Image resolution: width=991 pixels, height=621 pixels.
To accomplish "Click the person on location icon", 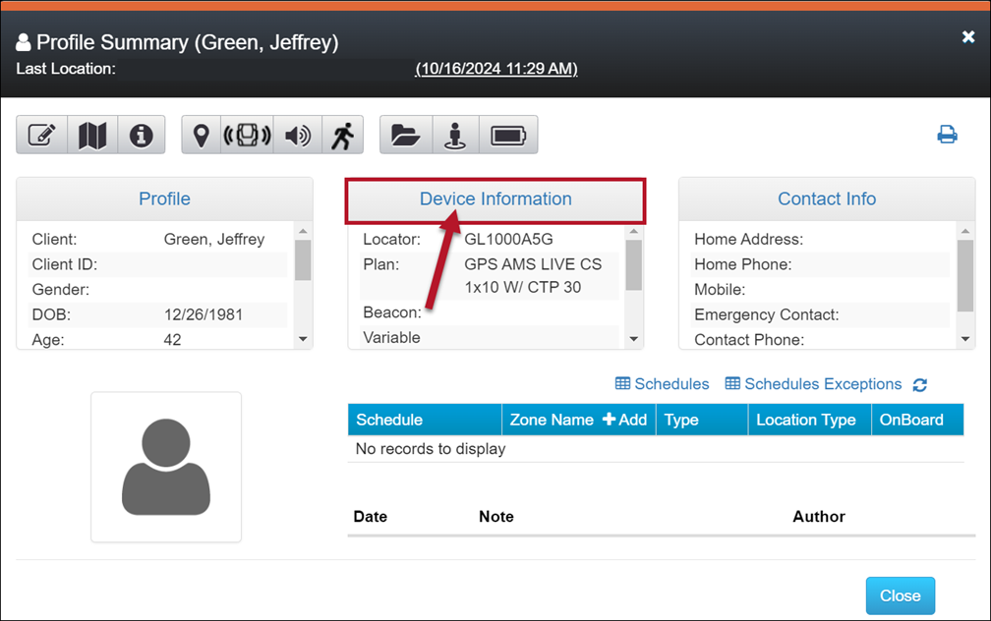I will [x=455, y=136].
